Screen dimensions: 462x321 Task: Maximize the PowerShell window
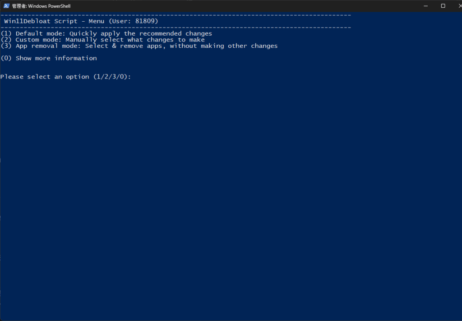coord(443,6)
